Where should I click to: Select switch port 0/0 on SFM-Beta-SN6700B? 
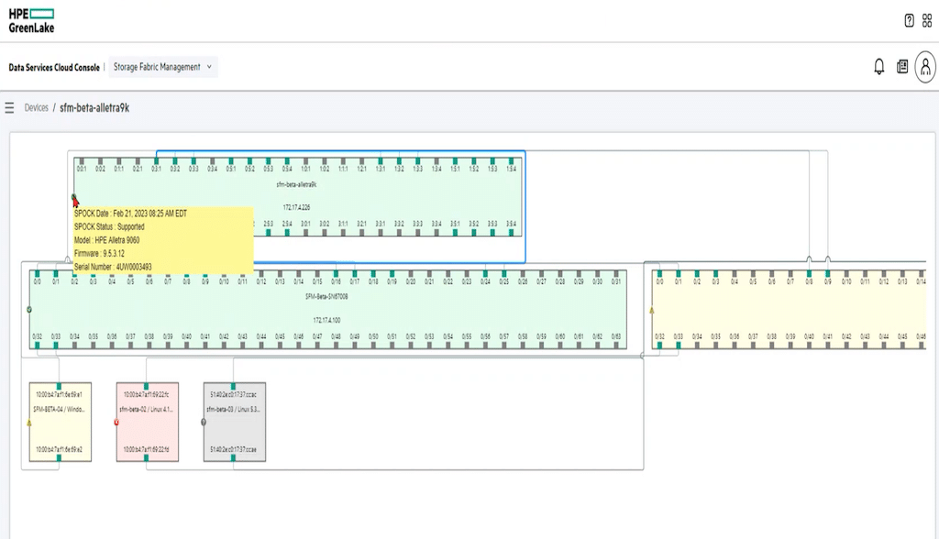[37, 274]
